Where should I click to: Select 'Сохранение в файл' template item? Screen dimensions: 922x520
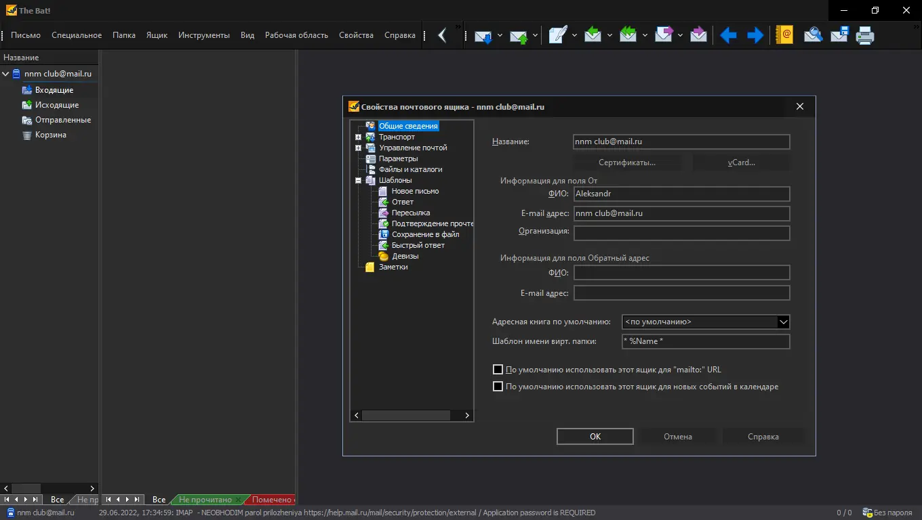click(x=425, y=234)
